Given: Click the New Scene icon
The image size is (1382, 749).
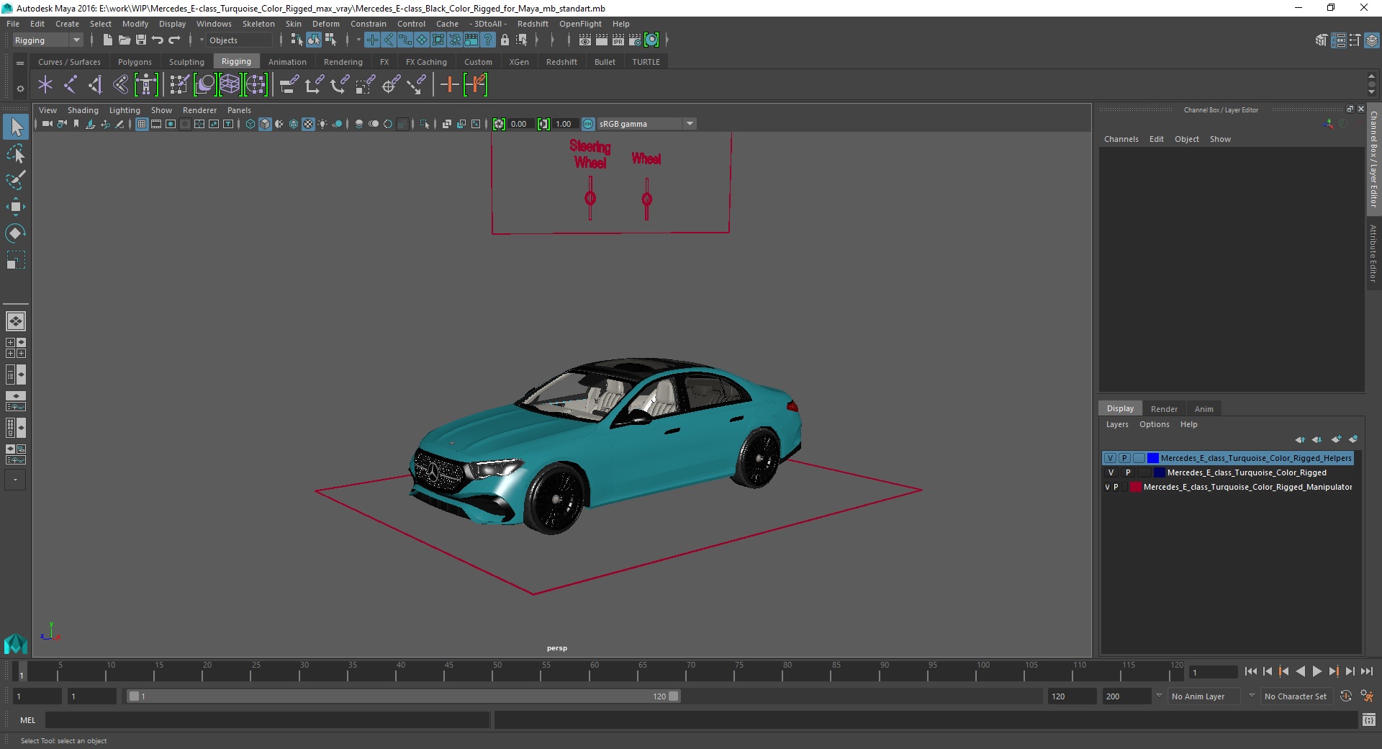Looking at the screenshot, I should (x=107, y=40).
